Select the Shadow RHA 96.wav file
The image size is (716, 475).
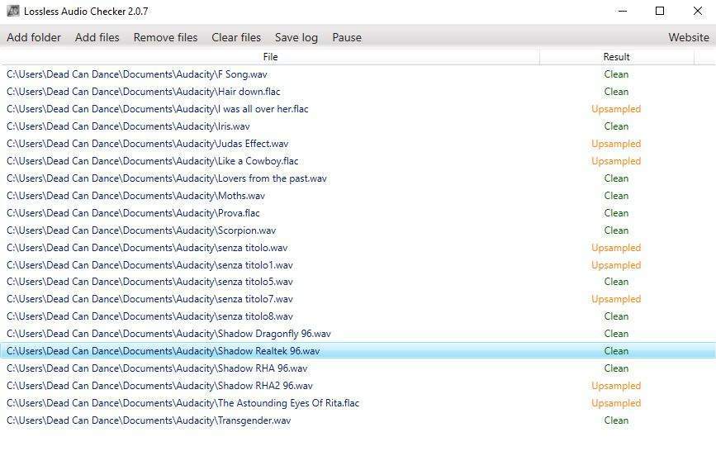tap(358, 368)
